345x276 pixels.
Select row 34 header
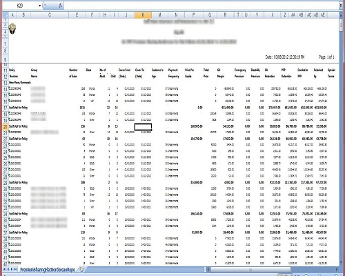pyautogui.click(x=6, y=214)
